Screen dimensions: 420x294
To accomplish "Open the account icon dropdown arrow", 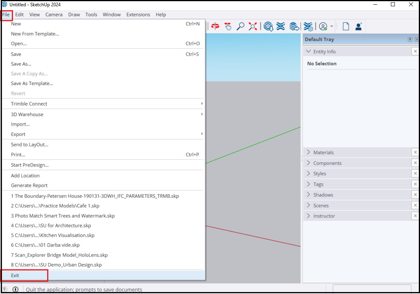I will coord(332,27).
